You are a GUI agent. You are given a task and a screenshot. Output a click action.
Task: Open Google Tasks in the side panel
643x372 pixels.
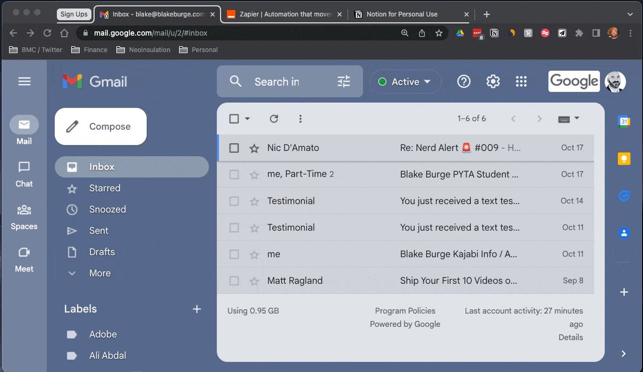pyautogui.click(x=624, y=196)
